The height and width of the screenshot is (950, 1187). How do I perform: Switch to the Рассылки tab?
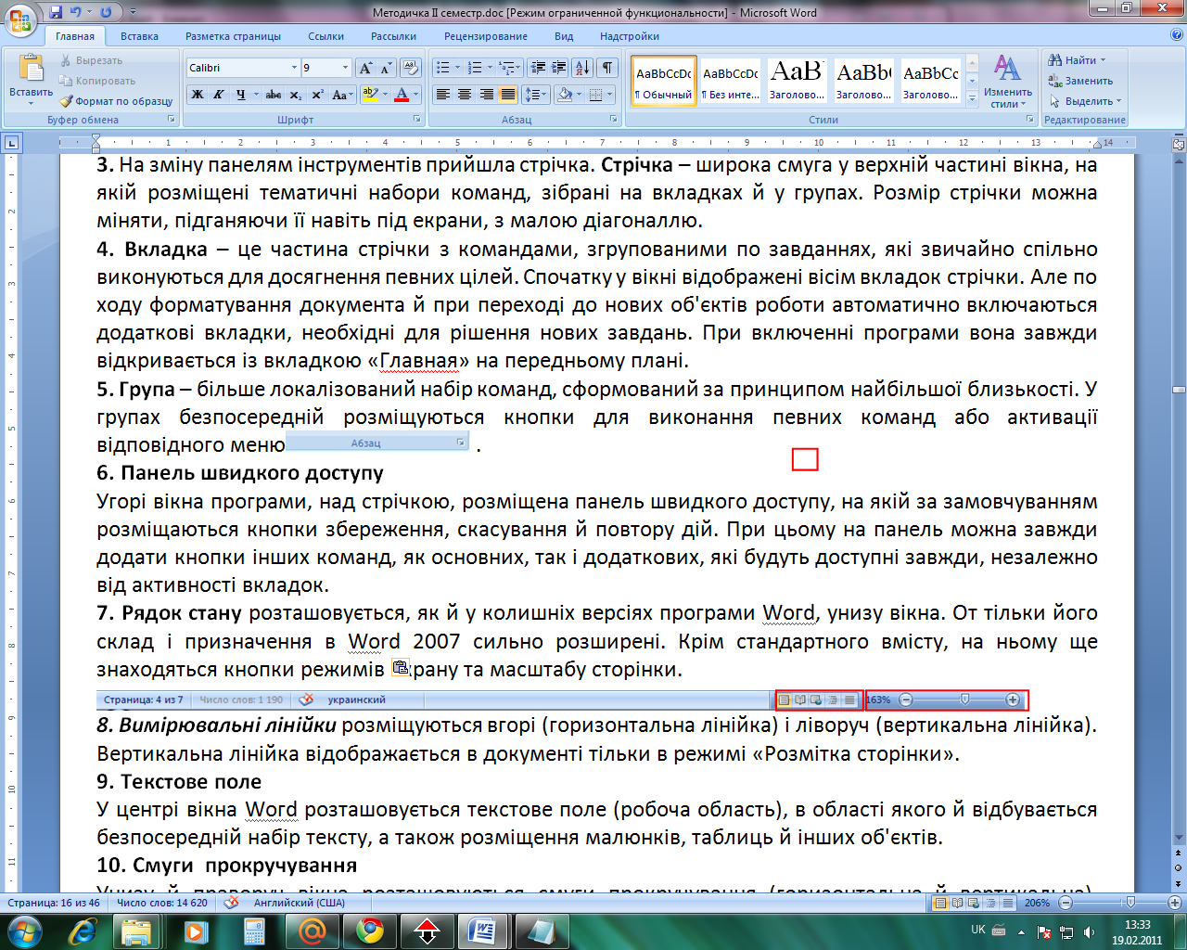[x=393, y=36]
